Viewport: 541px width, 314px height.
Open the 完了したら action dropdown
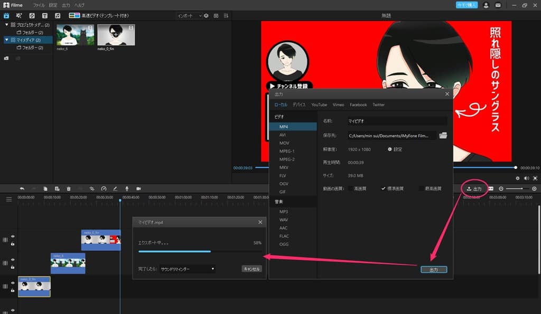pyautogui.click(x=188, y=269)
